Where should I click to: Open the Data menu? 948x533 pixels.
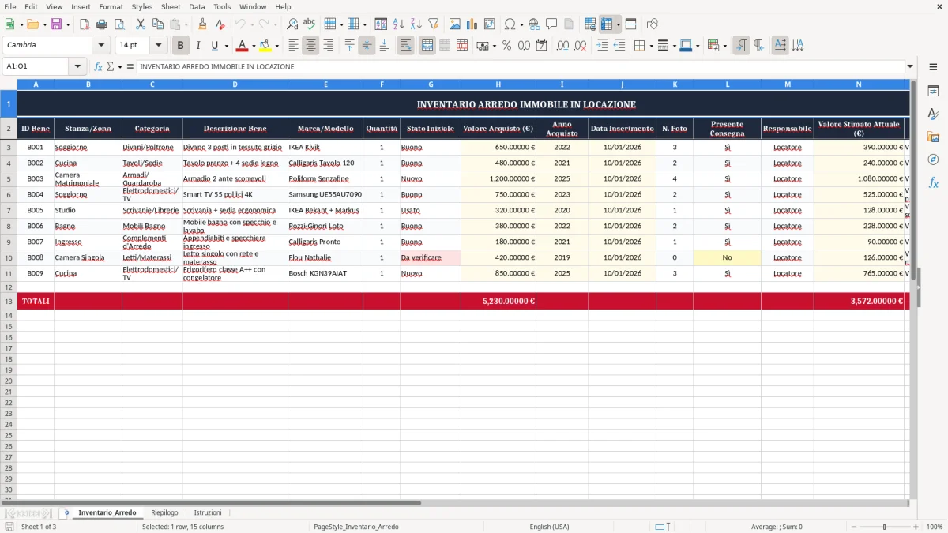197,6
